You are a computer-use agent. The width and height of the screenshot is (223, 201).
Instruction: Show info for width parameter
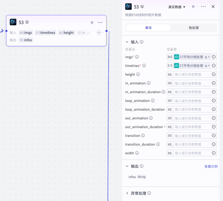(137, 153)
